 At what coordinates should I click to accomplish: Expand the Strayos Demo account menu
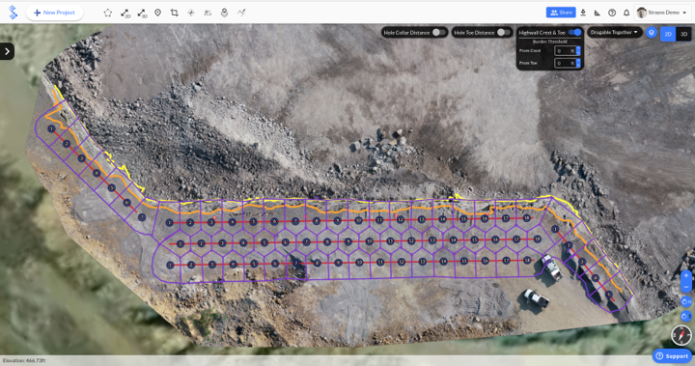coord(662,13)
